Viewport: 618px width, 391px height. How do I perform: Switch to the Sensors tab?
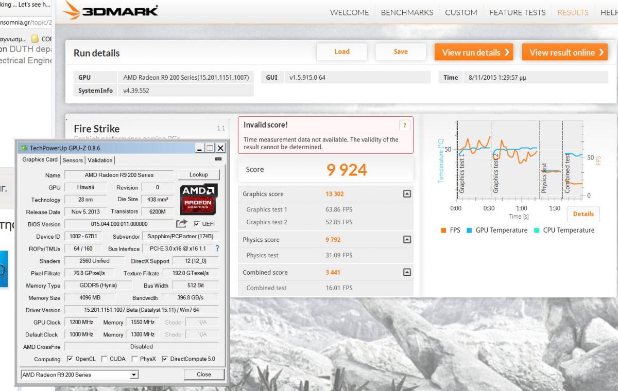(73, 160)
